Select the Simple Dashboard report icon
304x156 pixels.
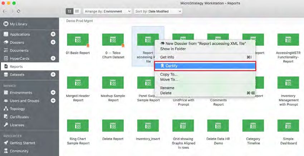[288, 126]
